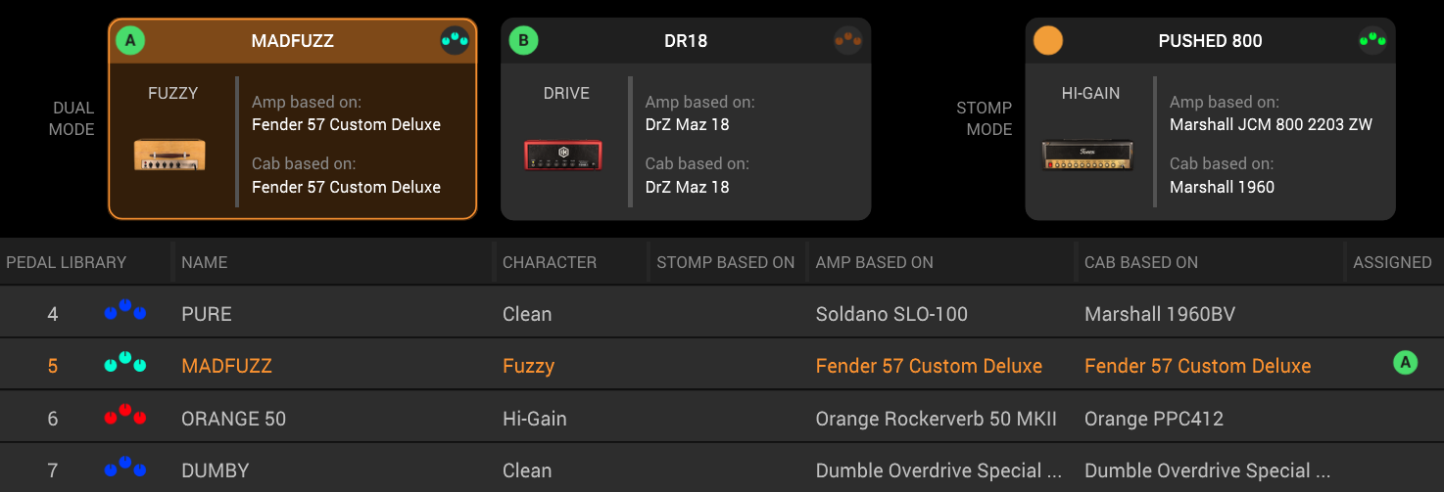Click the blue knobs icon in PURE row
The image size is (1444, 492).
click(124, 313)
